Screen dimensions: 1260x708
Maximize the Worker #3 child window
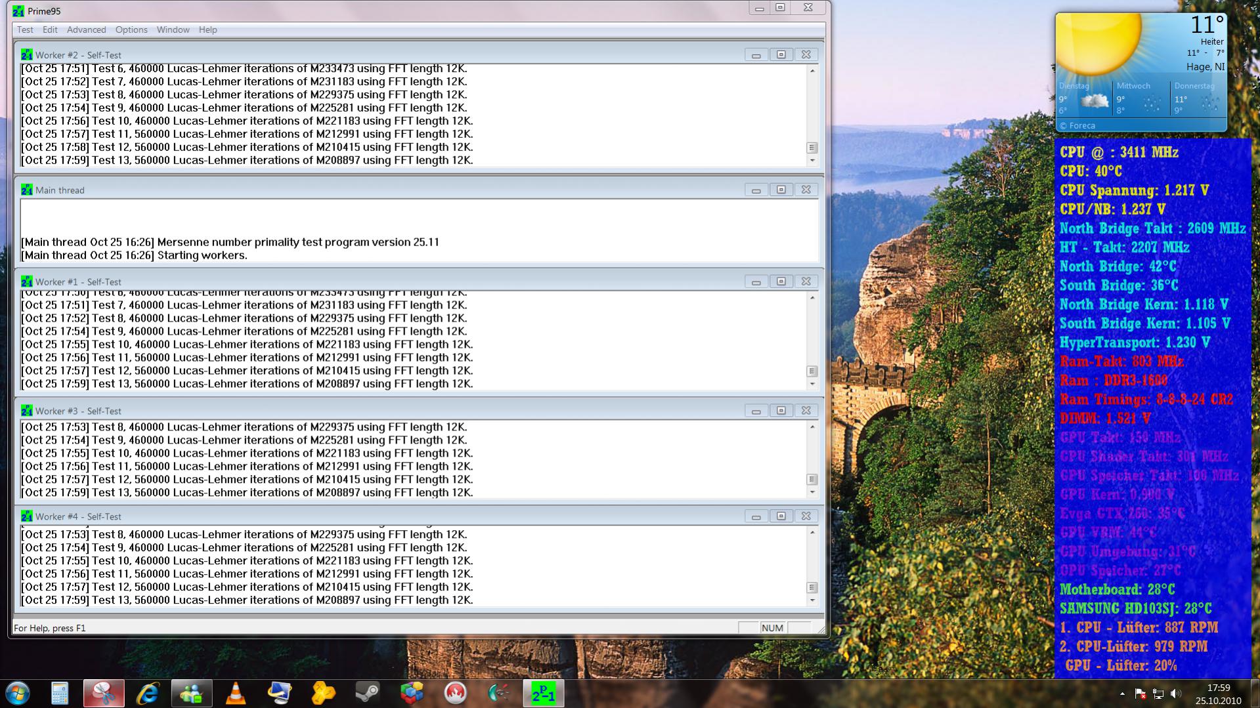[x=781, y=411]
